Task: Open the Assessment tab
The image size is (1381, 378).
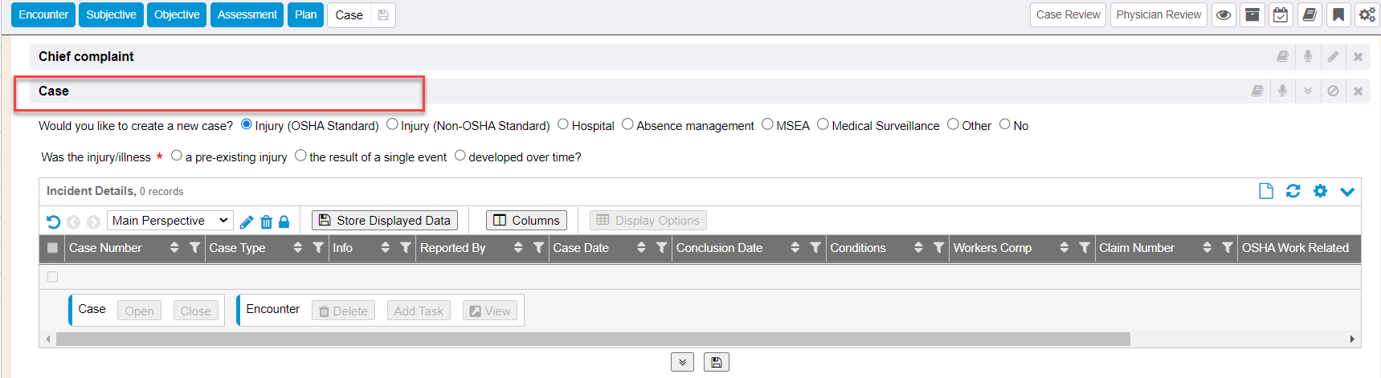Action: 247,15
